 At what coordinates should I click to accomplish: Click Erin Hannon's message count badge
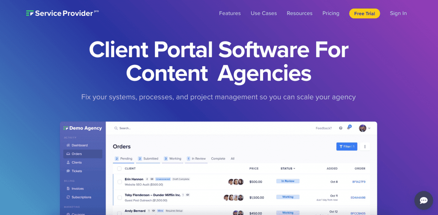147,179
